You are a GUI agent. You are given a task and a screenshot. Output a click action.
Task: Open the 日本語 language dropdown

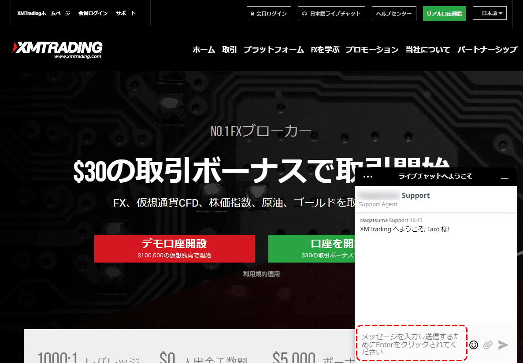coord(490,13)
